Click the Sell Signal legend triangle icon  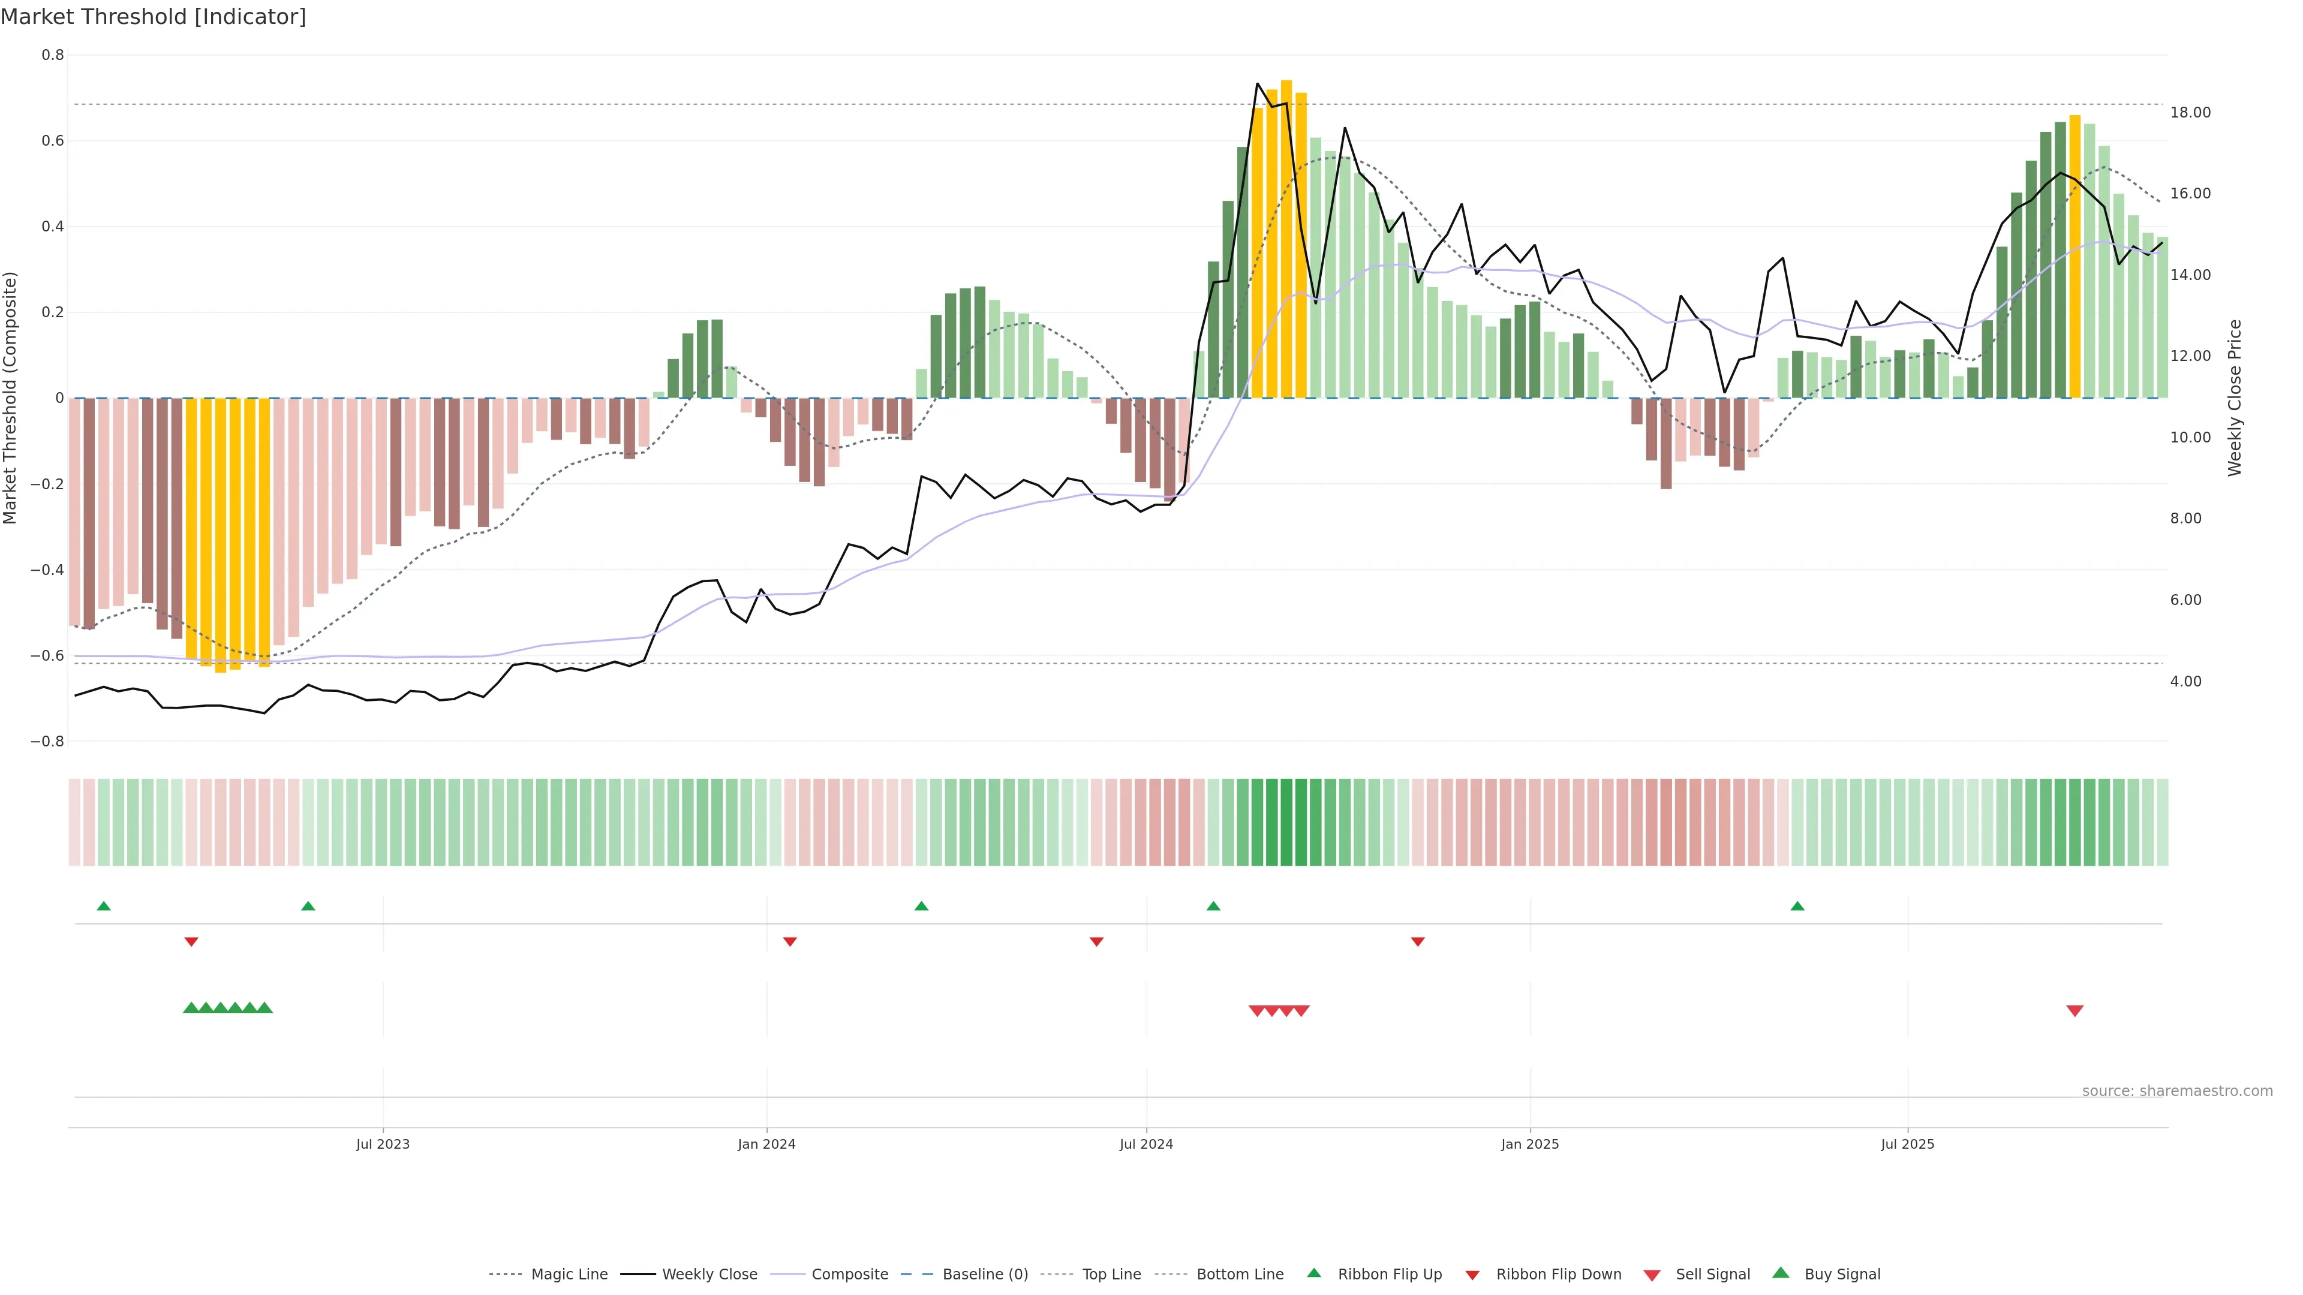pos(1652,1275)
